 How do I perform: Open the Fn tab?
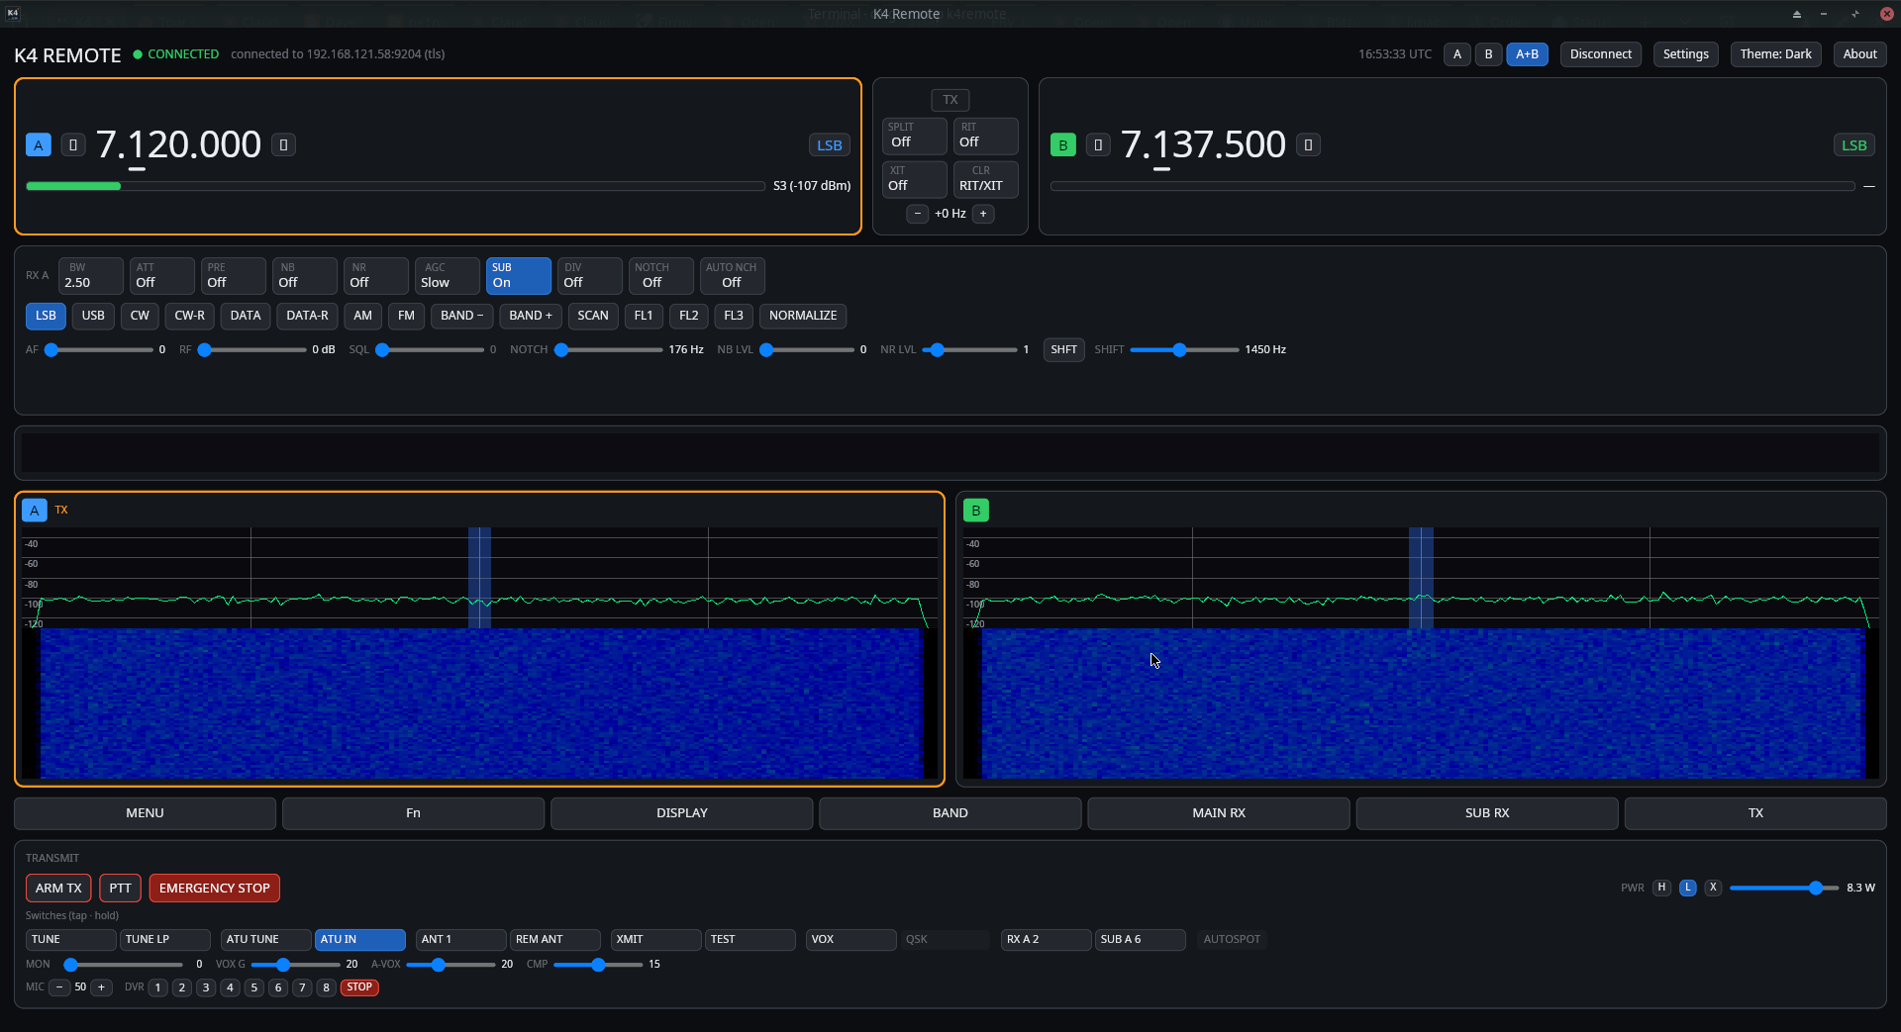coord(413,813)
